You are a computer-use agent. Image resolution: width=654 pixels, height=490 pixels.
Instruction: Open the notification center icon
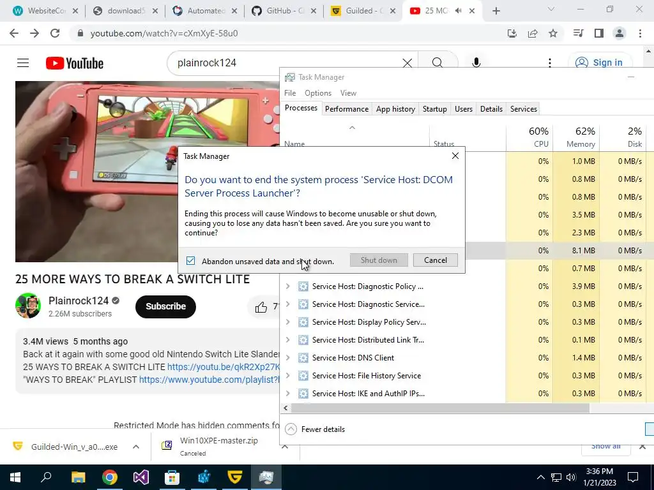pyautogui.click(x=633, y=477)
